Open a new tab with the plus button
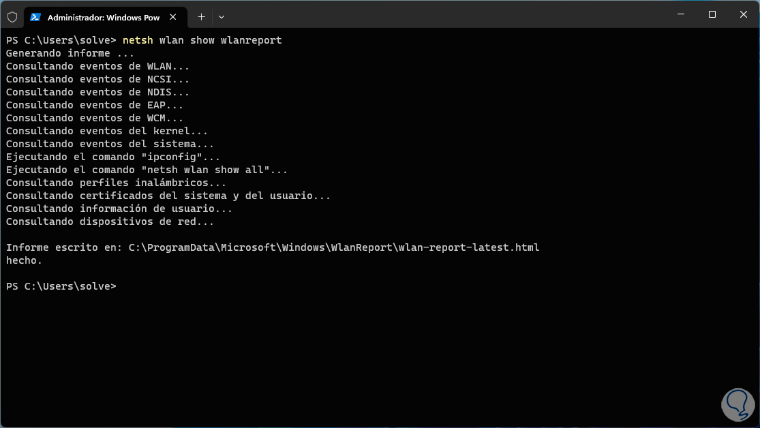Viewport: 760px width, 428px height. tap(201, 17)
